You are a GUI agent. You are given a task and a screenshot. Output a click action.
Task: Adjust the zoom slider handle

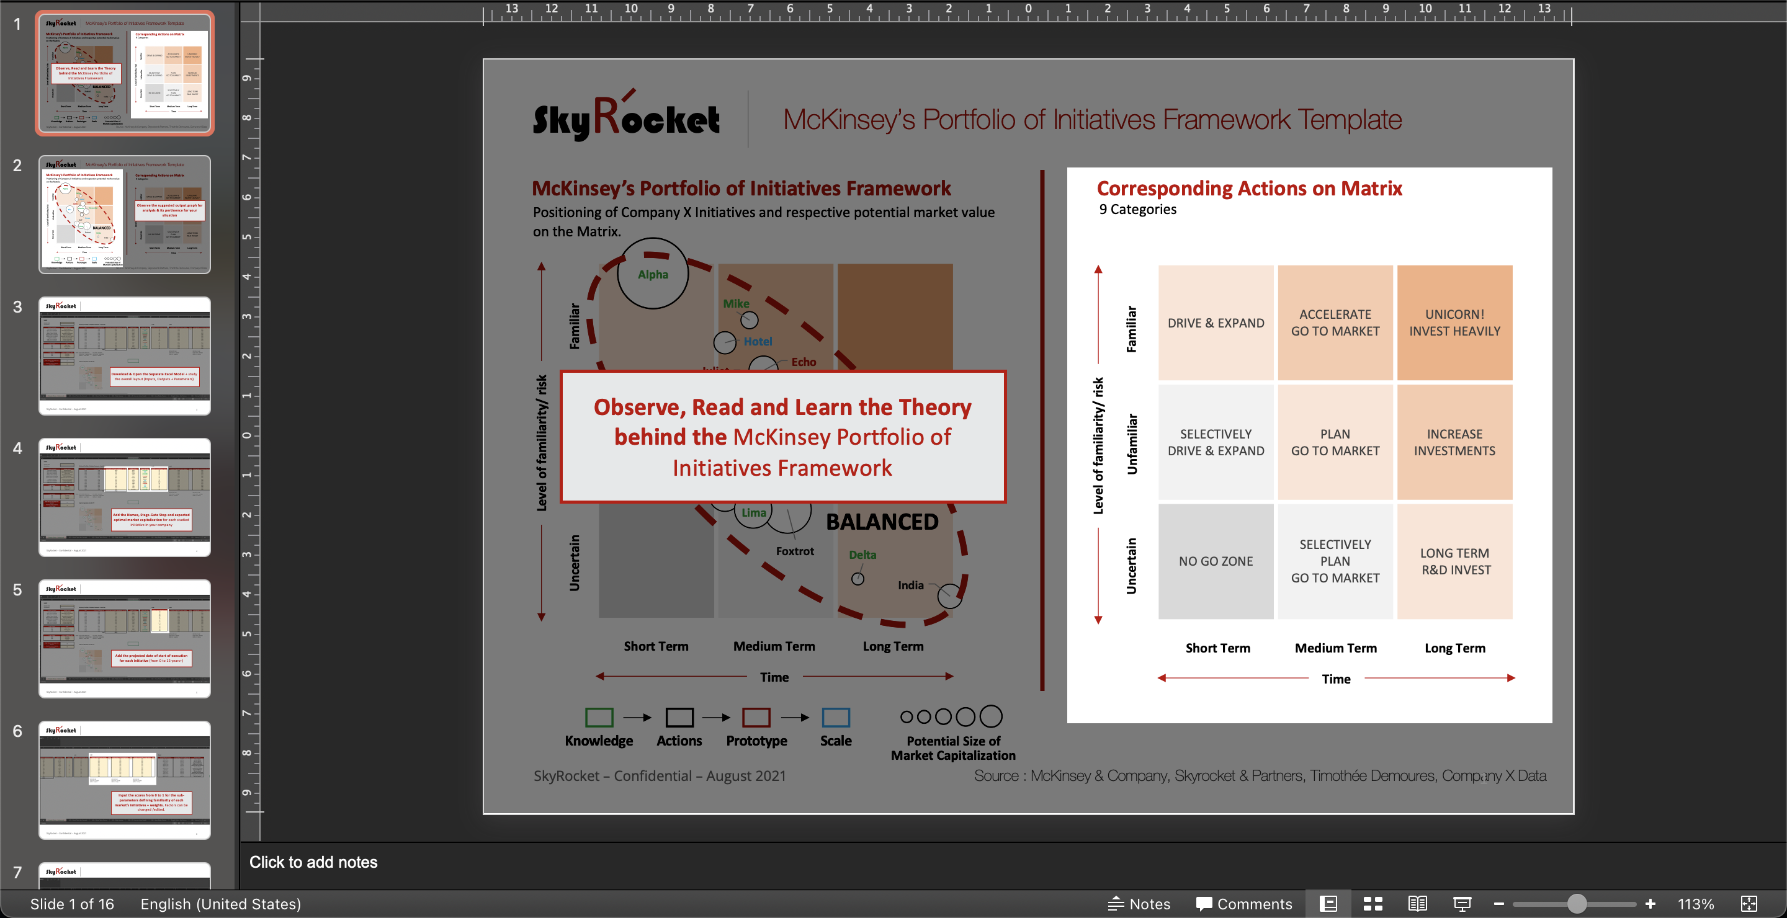[1577, 904]
